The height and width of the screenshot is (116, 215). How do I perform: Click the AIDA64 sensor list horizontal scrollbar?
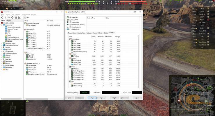pyautogui.click(x=44, y=99)
